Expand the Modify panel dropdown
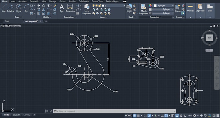This screenshot has height=118, width=220. [x=47, y=17]
